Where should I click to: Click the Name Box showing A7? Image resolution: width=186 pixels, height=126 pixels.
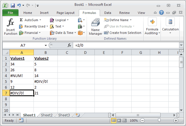click(23, 45)
